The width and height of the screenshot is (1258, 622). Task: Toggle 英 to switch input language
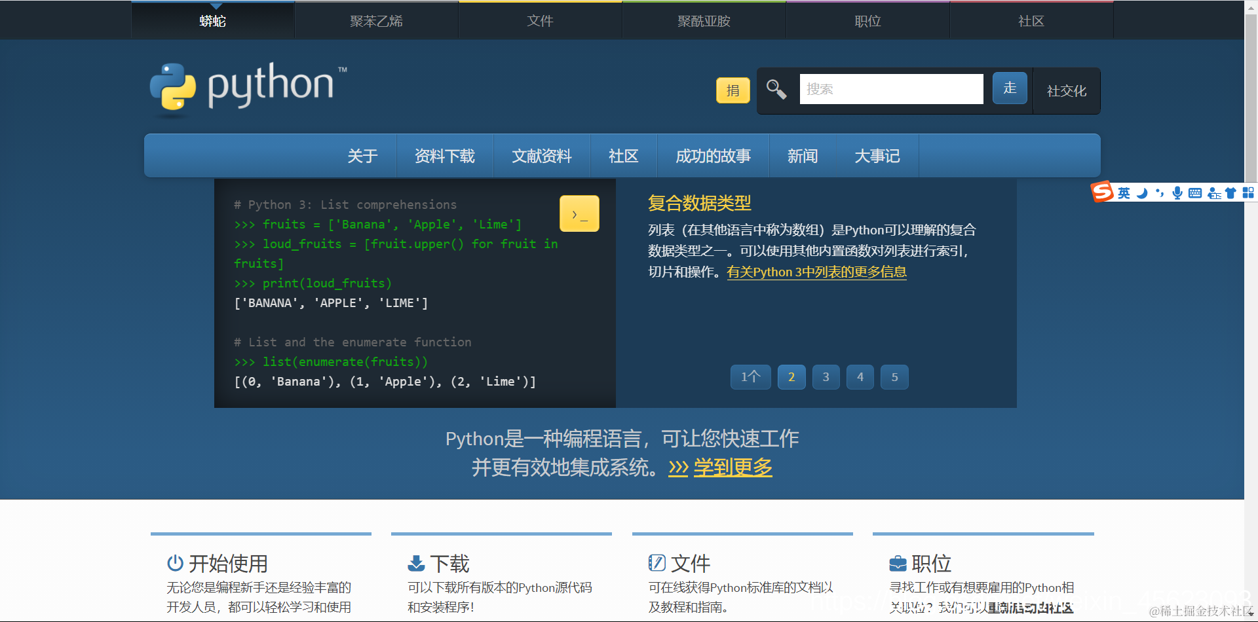[1124, 192]
